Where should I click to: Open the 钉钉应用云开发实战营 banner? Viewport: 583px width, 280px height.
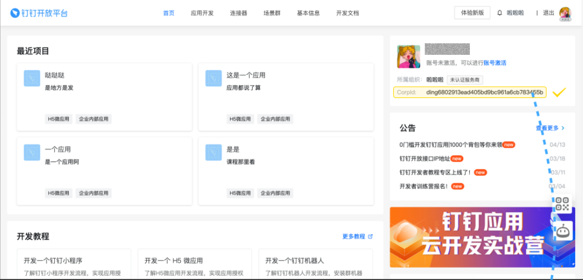tap(482, 237)
